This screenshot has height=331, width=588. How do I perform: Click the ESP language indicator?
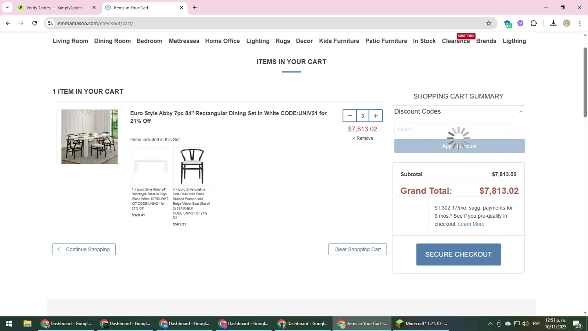click(x=536, y=324)
